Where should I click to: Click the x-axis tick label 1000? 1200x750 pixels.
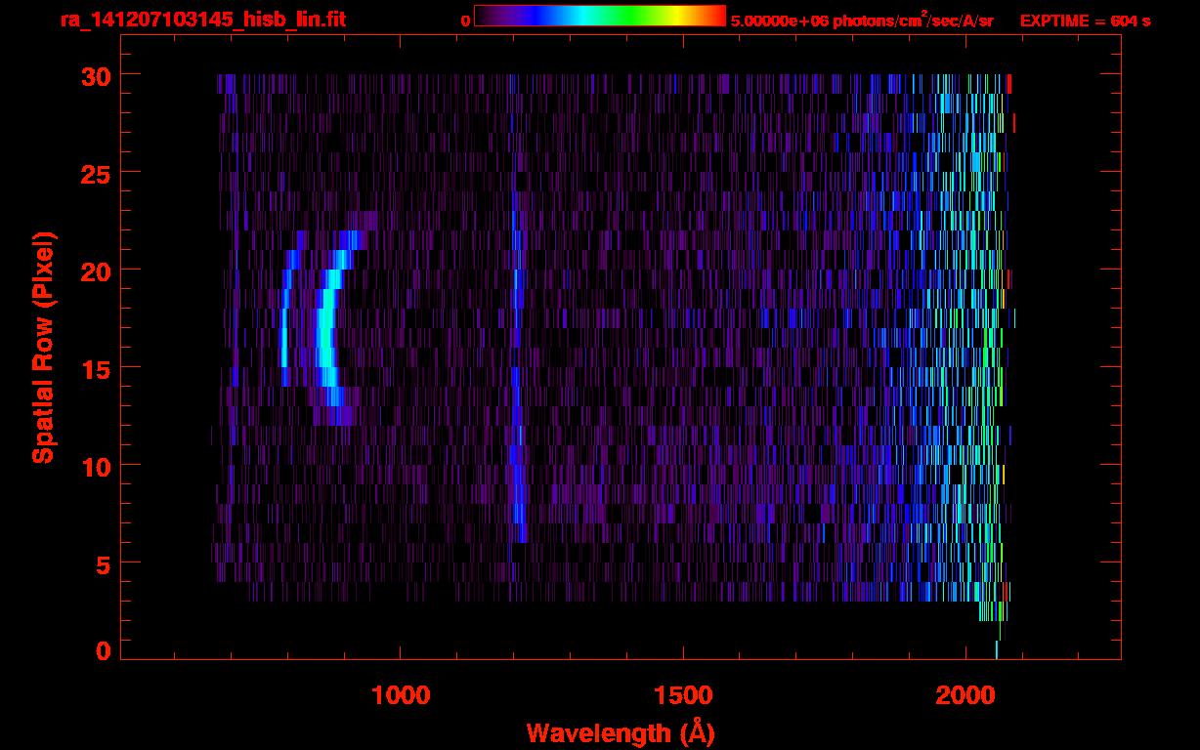tap(401, 694)
